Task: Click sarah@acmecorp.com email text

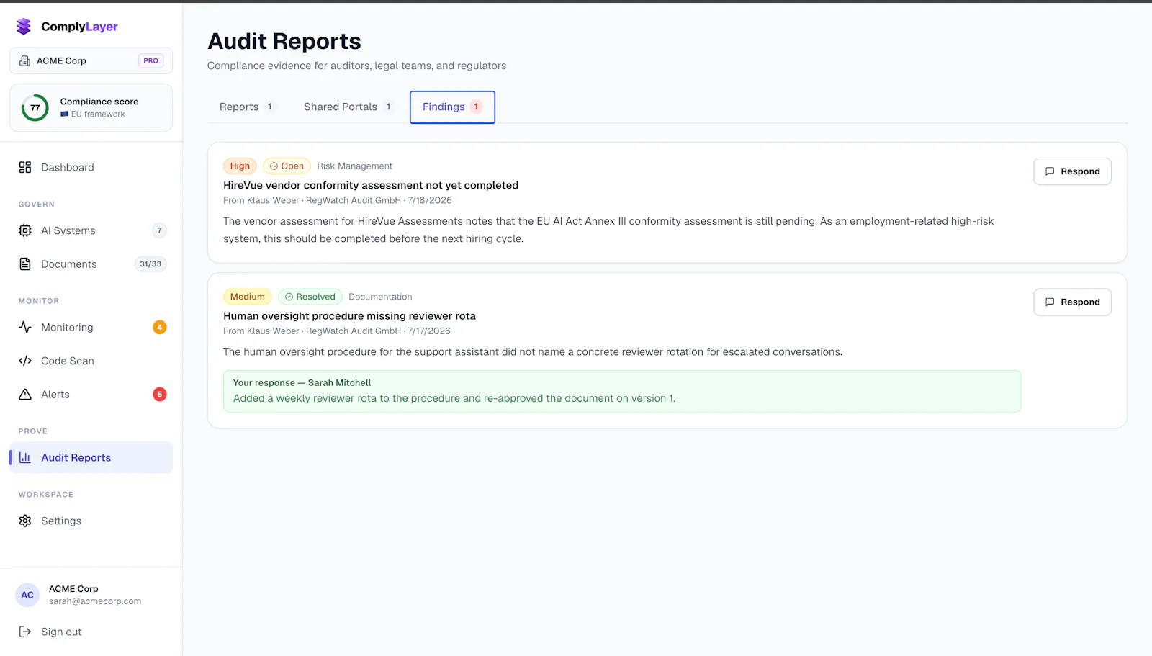Action: 95,601
